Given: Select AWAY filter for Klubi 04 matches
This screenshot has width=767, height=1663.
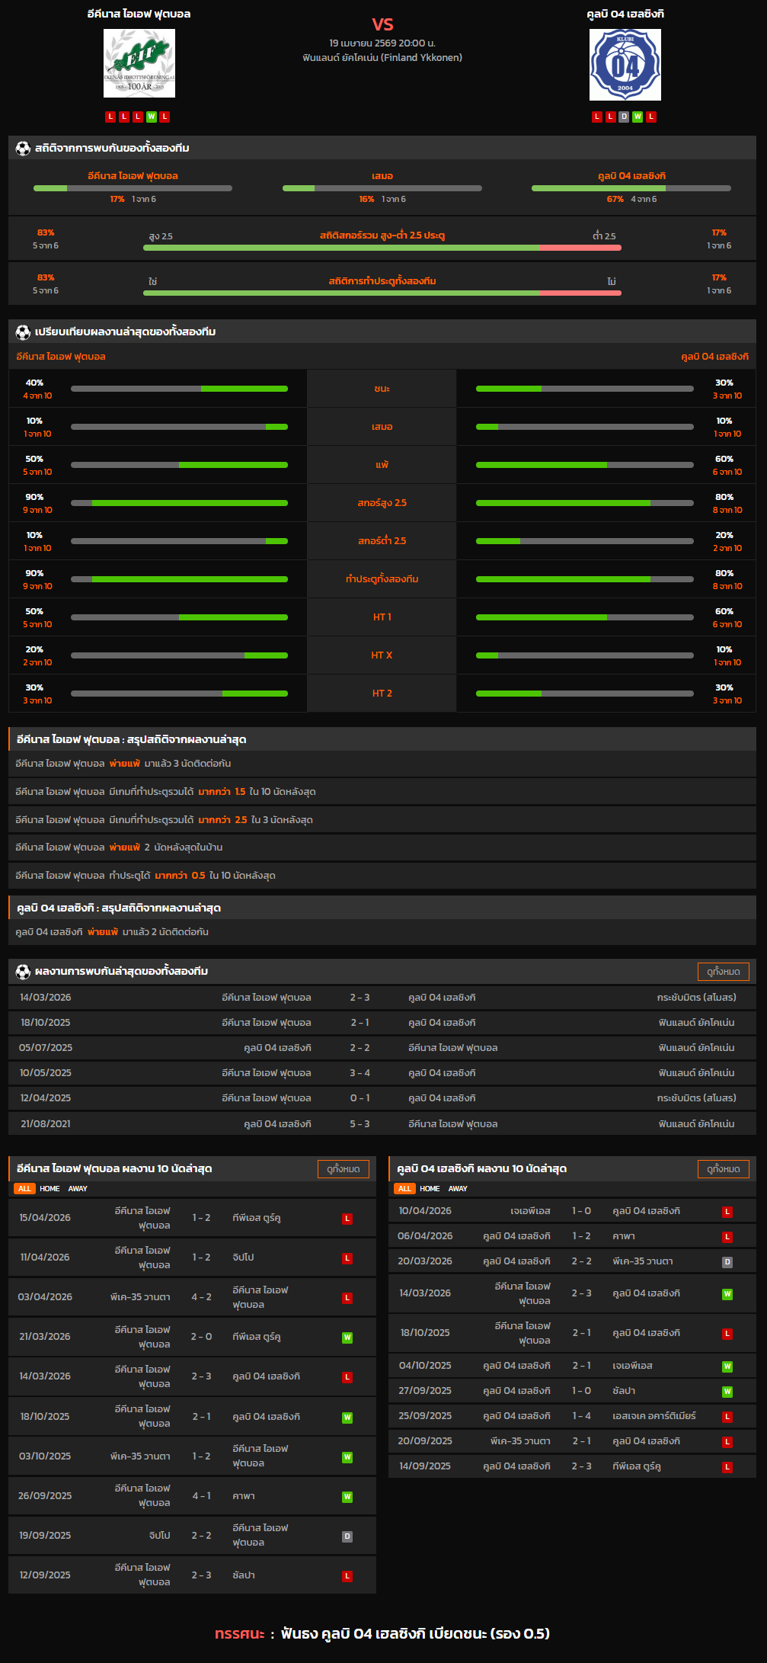Looking at the screenshot, I should click(x=458, y=1189).
